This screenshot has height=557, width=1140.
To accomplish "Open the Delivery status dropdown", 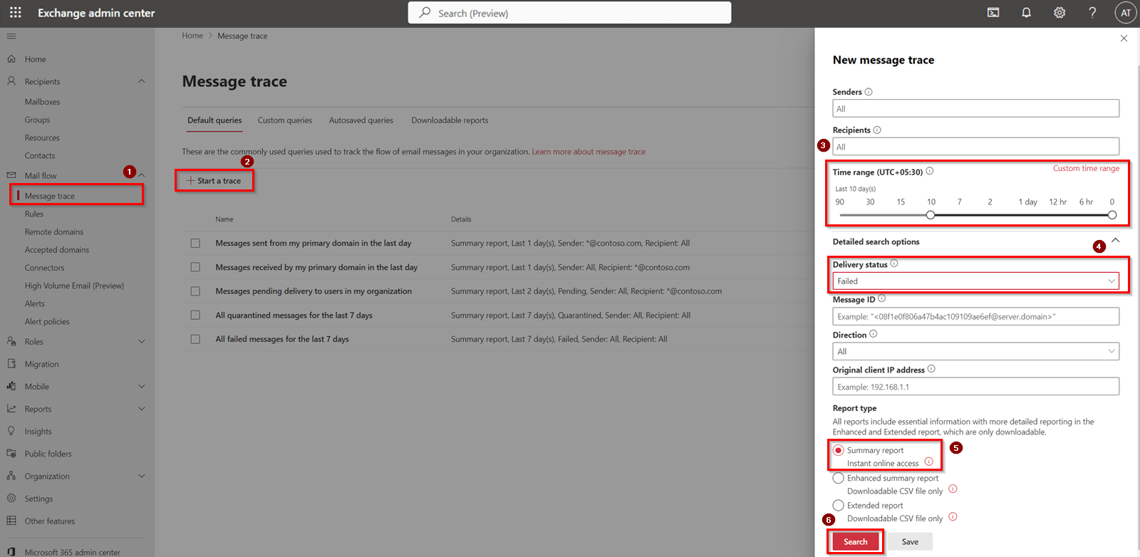I will coord(975,281).
